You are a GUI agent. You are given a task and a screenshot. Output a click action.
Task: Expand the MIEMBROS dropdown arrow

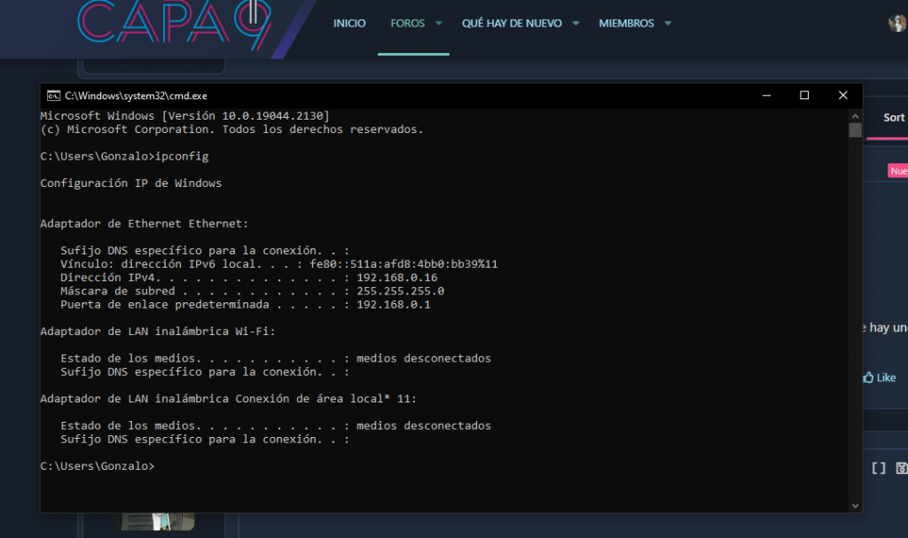(668, 23)
